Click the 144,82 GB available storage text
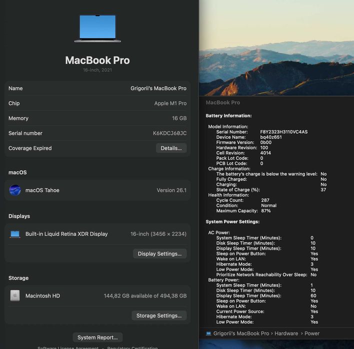The width and height of the screenshot is (354, 349). [145, 296]
